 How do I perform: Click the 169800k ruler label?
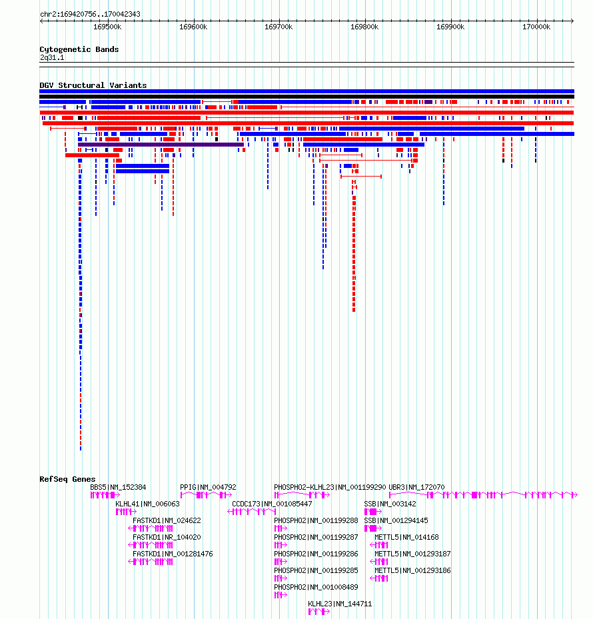pyautogui.click(x=364, y=27)
